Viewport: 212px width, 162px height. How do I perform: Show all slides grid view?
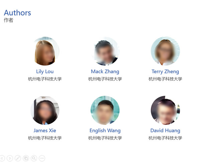26,158
